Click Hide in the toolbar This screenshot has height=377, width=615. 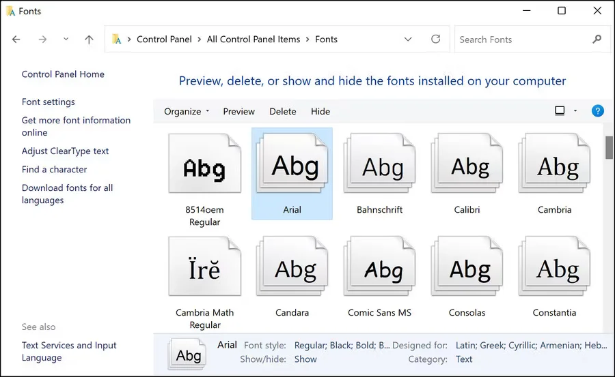click(320, 111)
